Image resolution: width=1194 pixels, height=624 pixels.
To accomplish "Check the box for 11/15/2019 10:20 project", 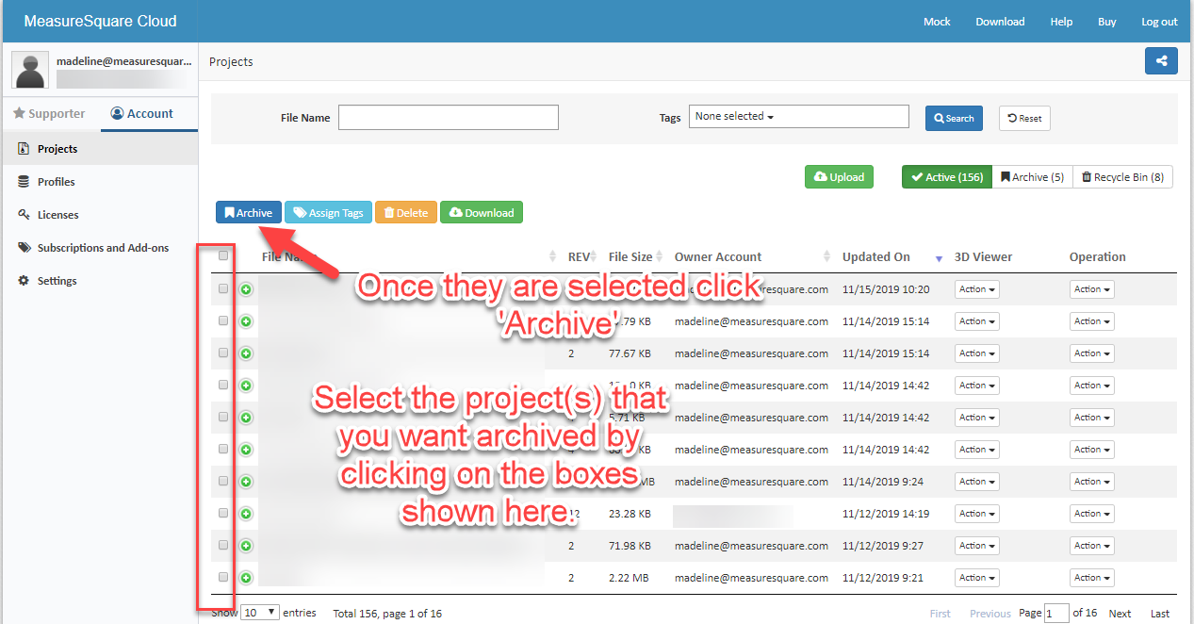I will pyautogui.click(x=223, y=288).
